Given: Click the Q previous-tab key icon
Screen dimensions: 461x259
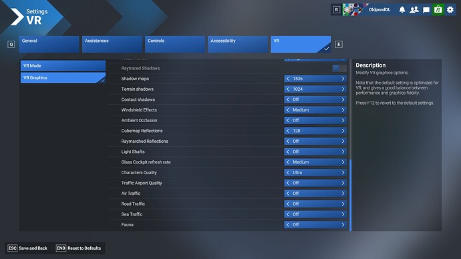Looking at the screenshot, I should (11, 44).
